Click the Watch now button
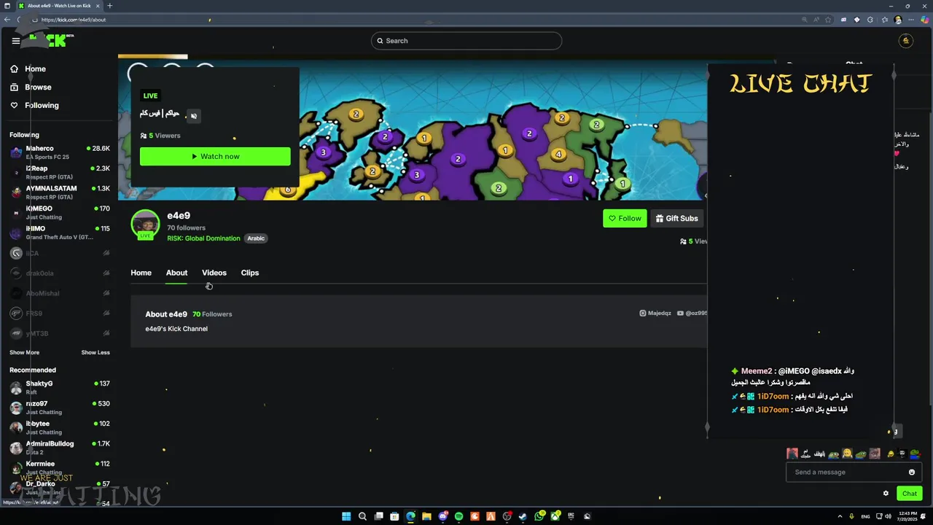The height and width of the screenshot is (525, 933). 215,156
